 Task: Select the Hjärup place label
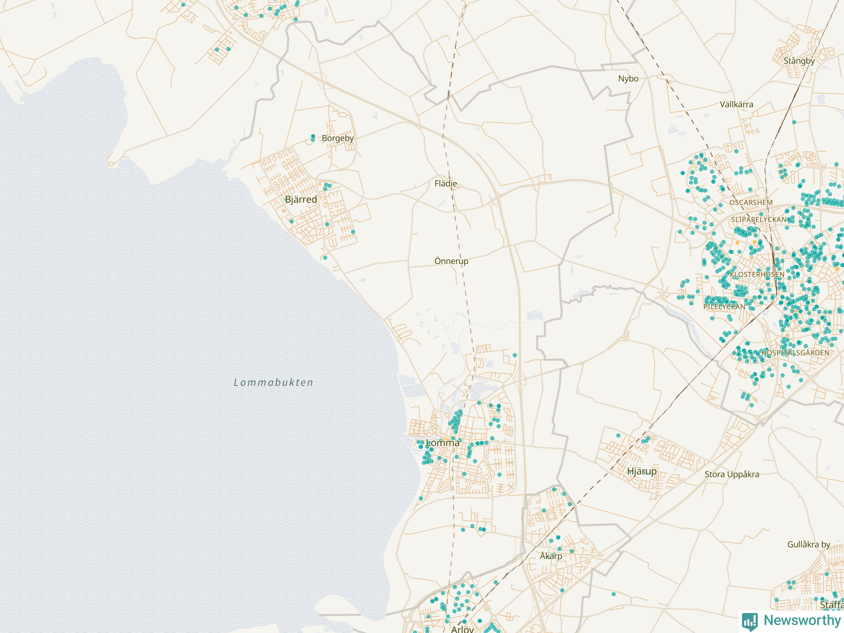642,471
